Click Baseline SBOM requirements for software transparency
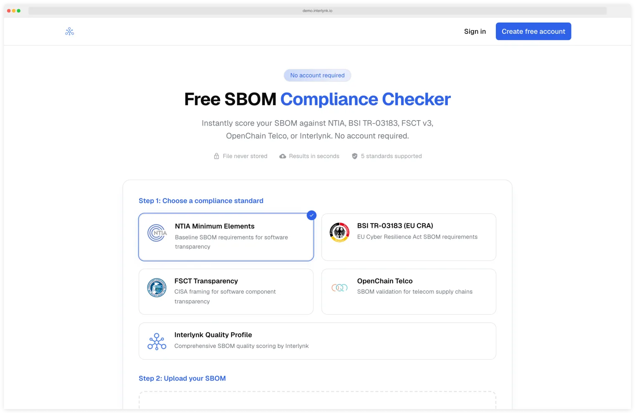Screen dimensions: 635x413 (231, 242)
